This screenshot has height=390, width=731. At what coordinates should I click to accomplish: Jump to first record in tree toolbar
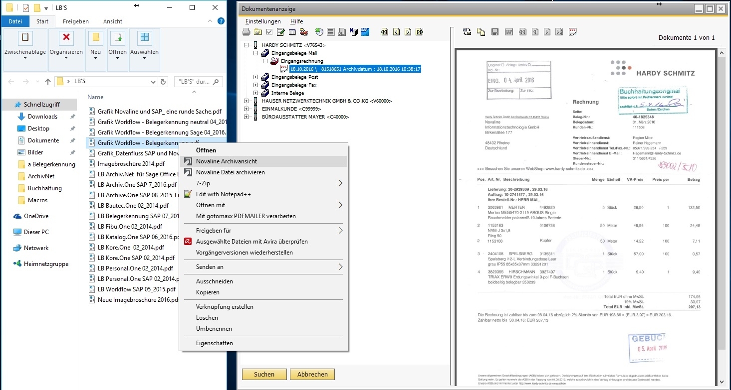[384, 32]
